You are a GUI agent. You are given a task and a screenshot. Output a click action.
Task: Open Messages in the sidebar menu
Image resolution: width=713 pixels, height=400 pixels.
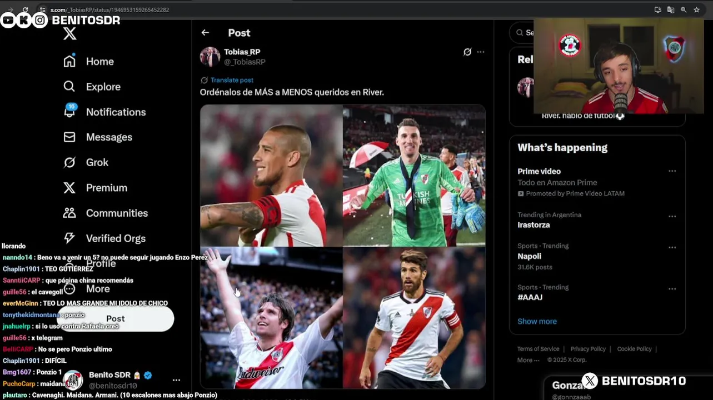pos(109,137)
